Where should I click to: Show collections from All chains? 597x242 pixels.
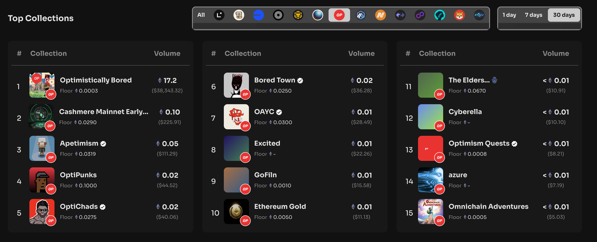tap(201, 15)
